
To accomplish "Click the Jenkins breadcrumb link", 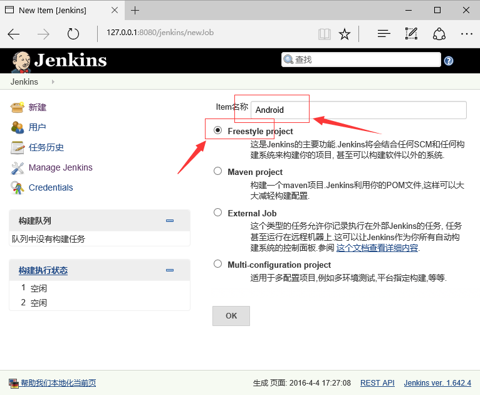I will pos(24,82).
